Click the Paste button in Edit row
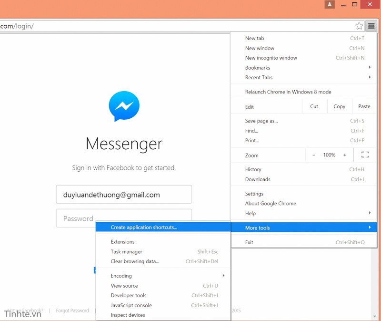381x321 pixels. (364, 106)
